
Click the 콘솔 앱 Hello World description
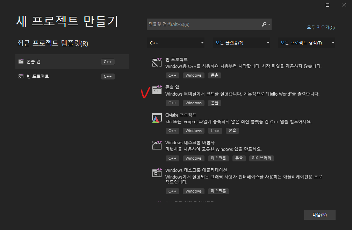coord(242,94)
